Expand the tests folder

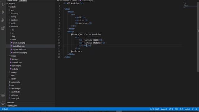pyautogui.click(x=13, y=76)
